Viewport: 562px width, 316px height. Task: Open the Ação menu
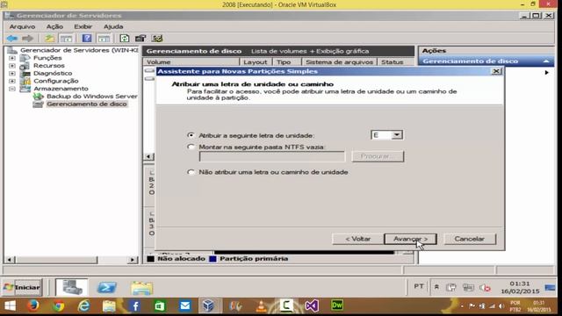pyautogui.click(x=54, y=26)
